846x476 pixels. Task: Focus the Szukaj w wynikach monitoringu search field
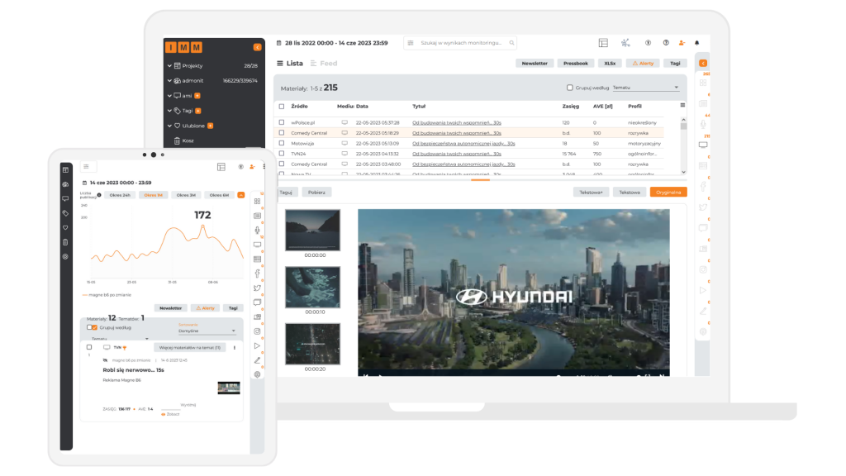click(461, 43)
